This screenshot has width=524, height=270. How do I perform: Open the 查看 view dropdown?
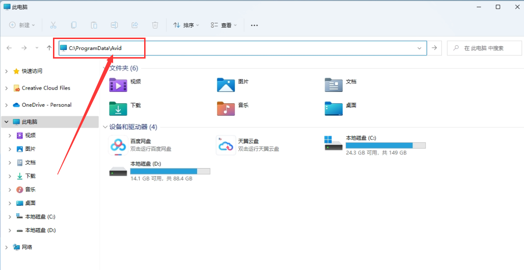[224, 25]
